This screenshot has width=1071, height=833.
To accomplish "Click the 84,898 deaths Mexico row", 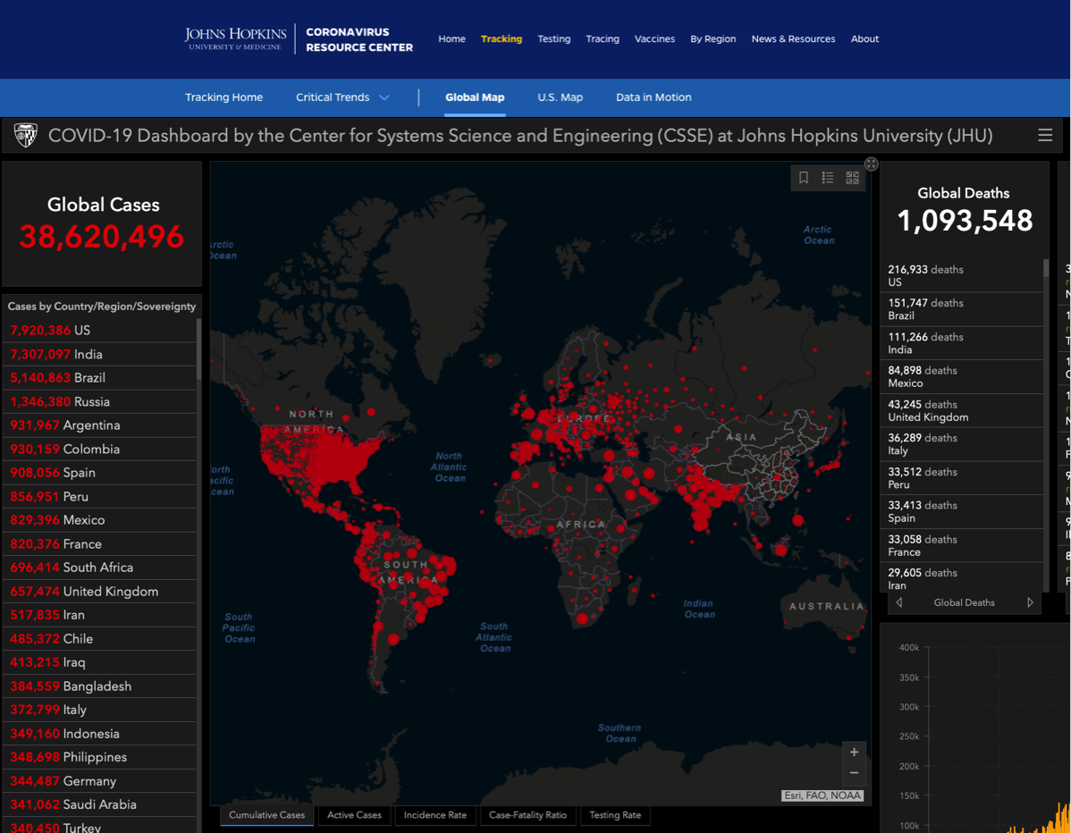I will tap(962, 377).
